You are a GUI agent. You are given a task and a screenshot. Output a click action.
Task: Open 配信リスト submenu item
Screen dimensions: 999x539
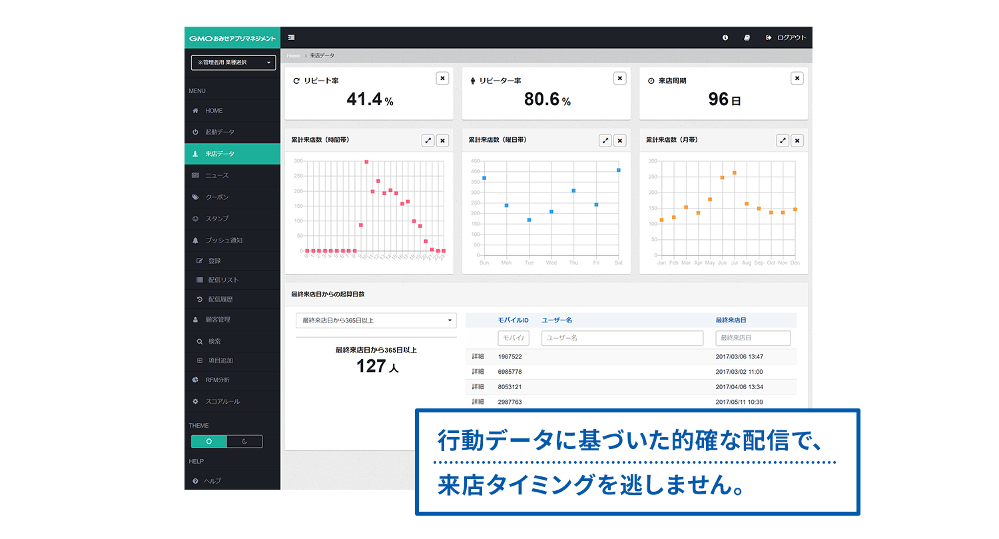pos(232,280)
